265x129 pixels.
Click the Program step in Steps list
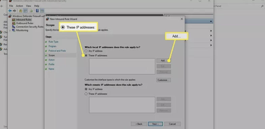pos(52,46)
